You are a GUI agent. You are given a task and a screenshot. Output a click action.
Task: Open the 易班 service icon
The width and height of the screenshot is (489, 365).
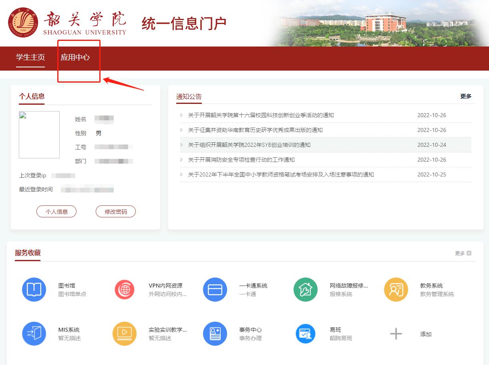coord(306,334)
